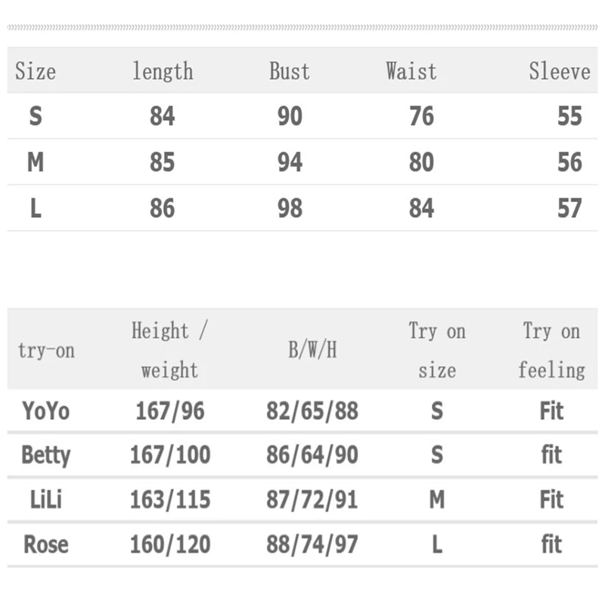The width and height of the screenshot is (605, 605).
Task: Click the Waist column header
Action: pos(411,72)
